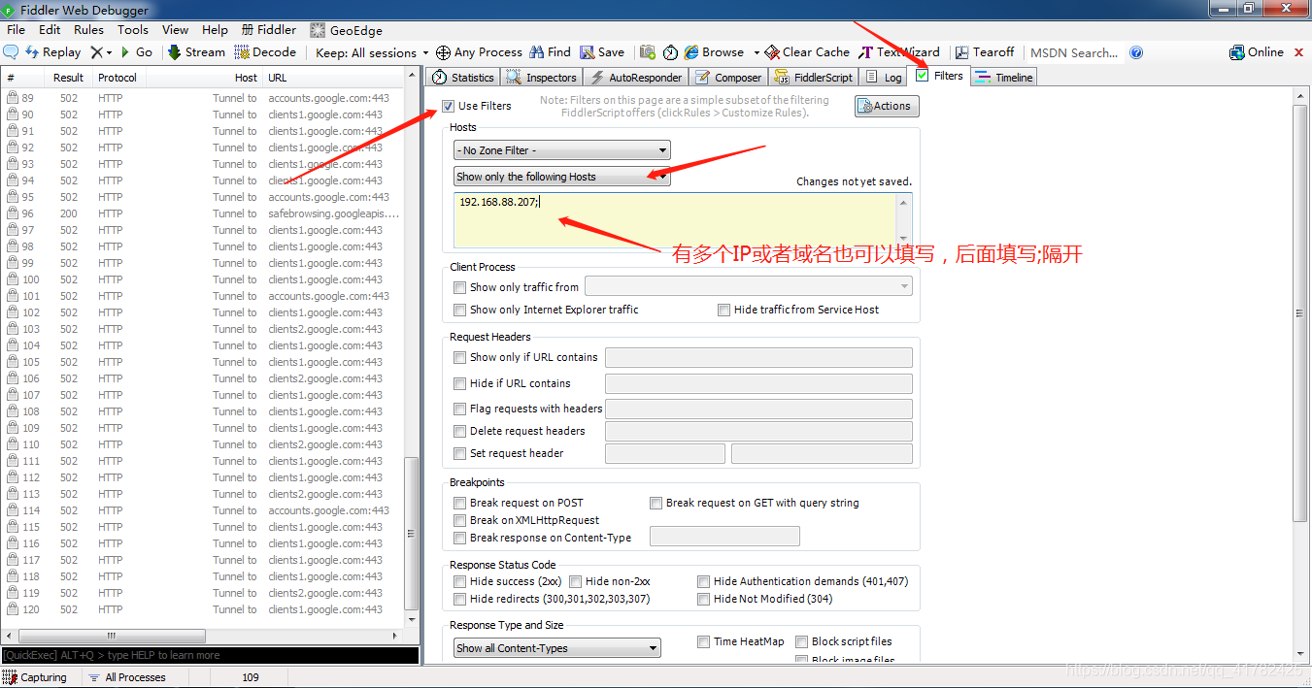Enable the Time HeatMap checkbox

pos(704,642)
